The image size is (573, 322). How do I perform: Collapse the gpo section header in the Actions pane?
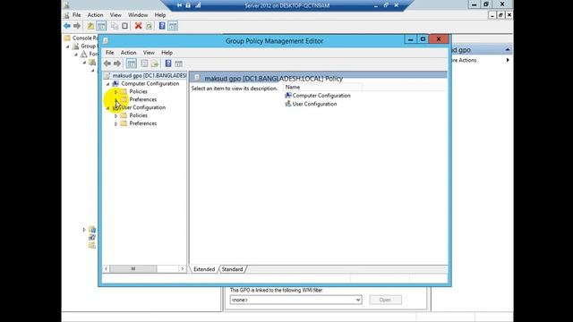click(x=508, y=50)
